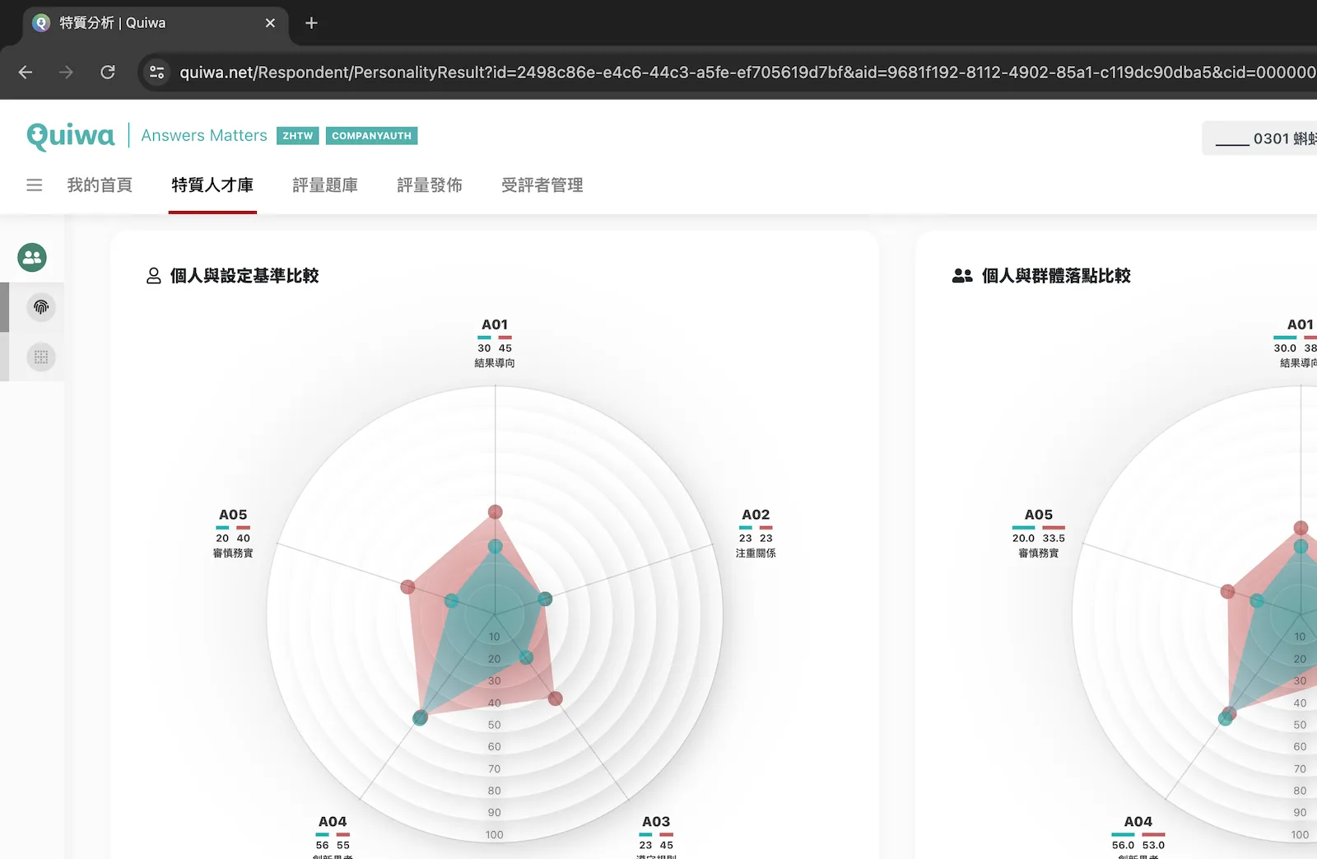Click the A03 red data point on radar
Viewport: 1317px width, 859px height.
[x=556, y=698]
